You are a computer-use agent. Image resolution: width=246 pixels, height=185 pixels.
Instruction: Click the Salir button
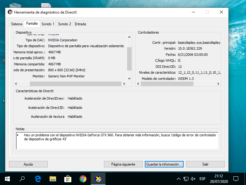click(x=205, y=164)
